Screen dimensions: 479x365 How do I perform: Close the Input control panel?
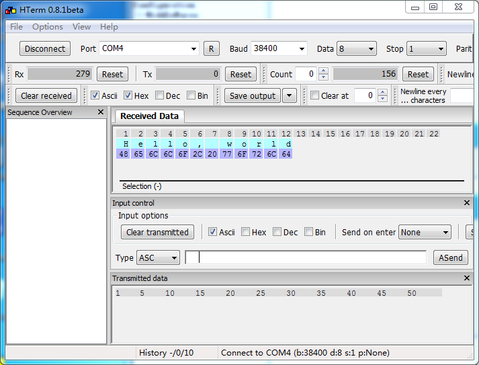(x=467, y=203)
